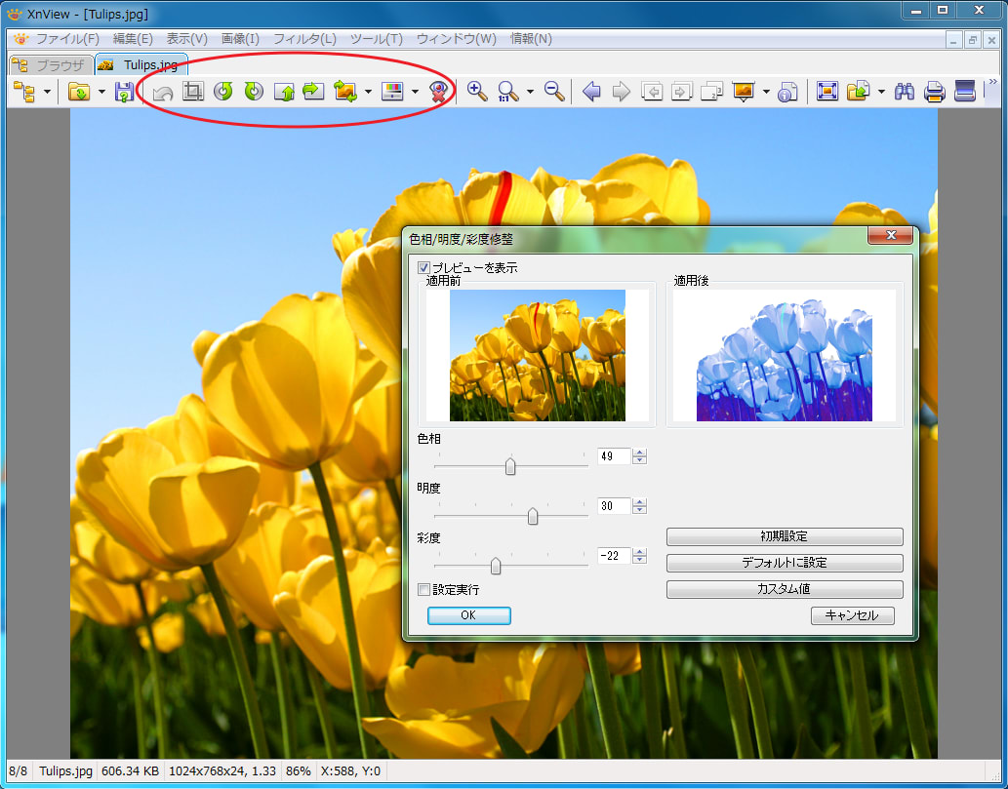The image size is (1008, 789).
Task: Click the Crop tool icon
Action: coord(193,92)
